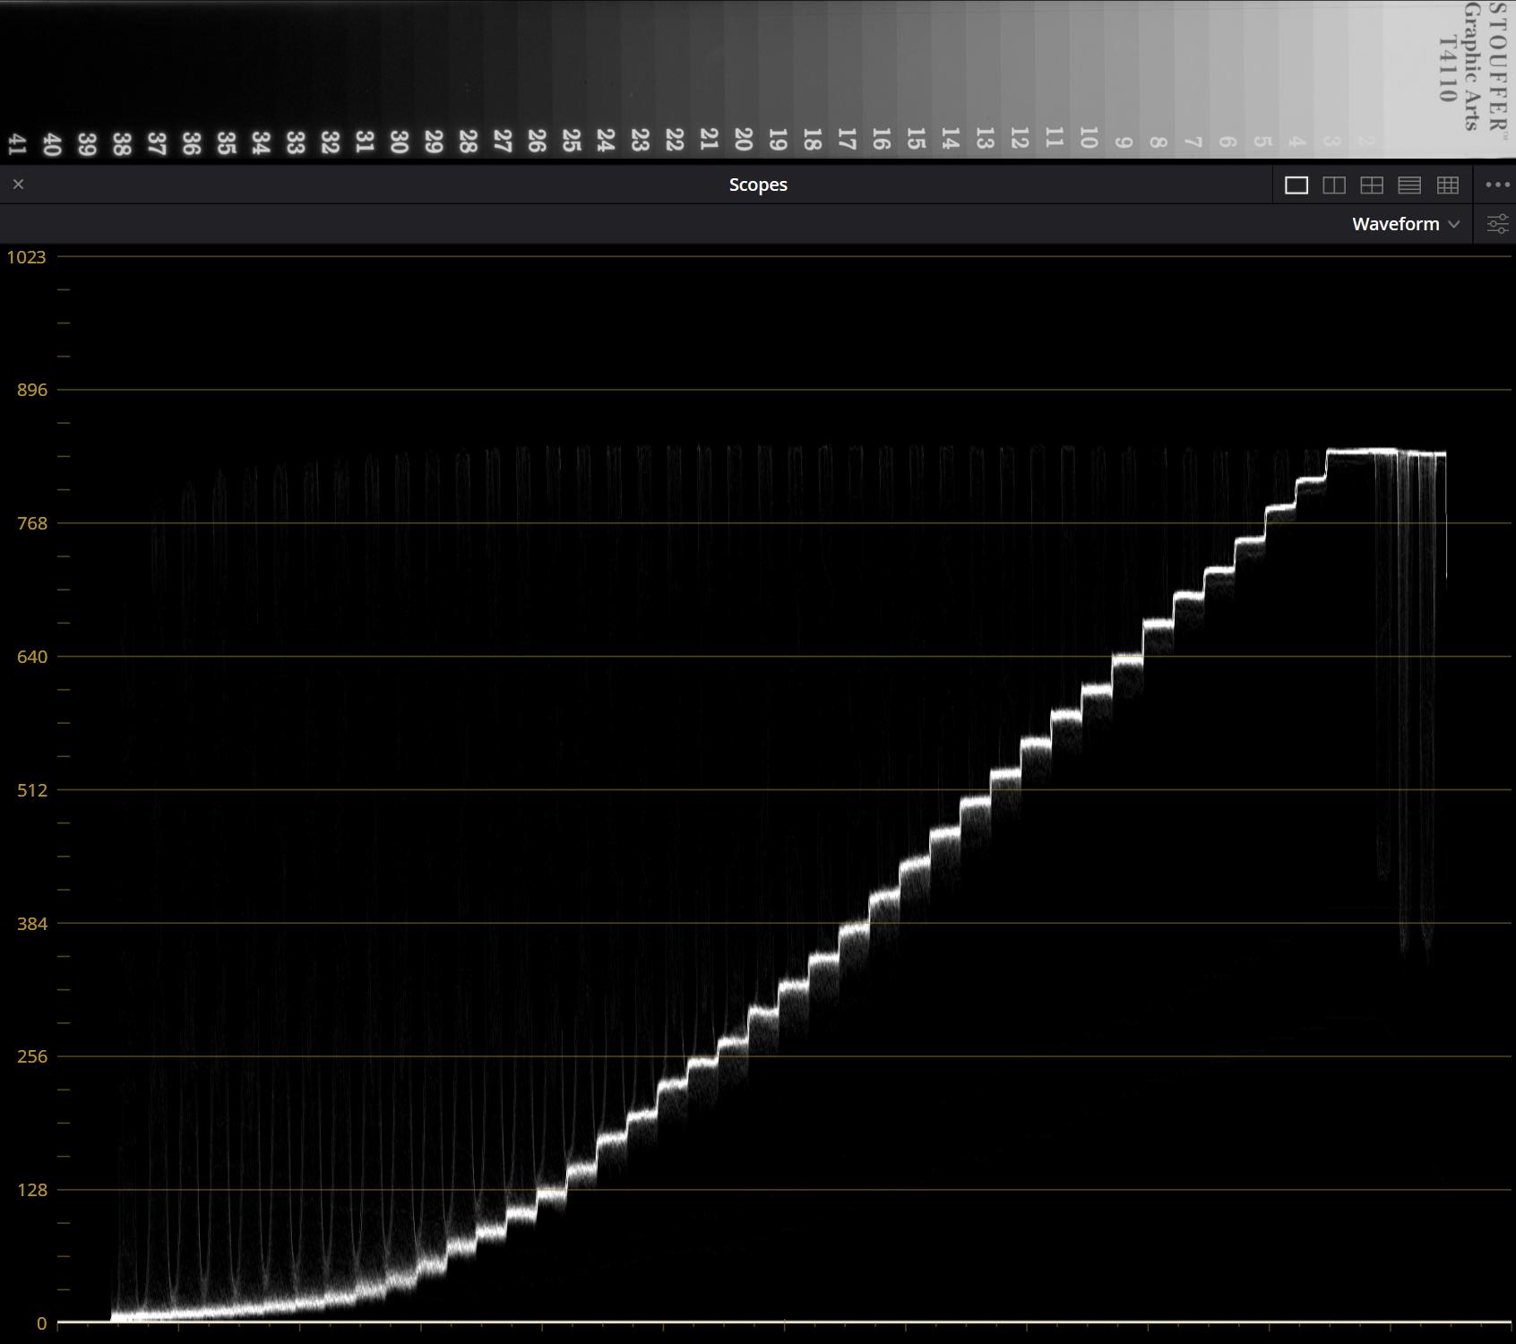Click the 0 baseline scale label
Screen dimensions: 1516x1344
[41, 1323]
